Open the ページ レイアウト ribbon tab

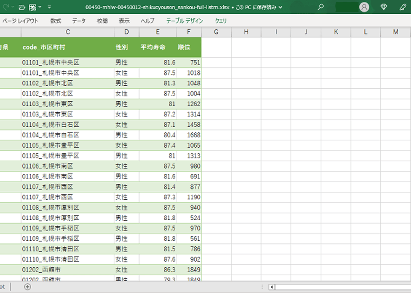click(20, 21)
